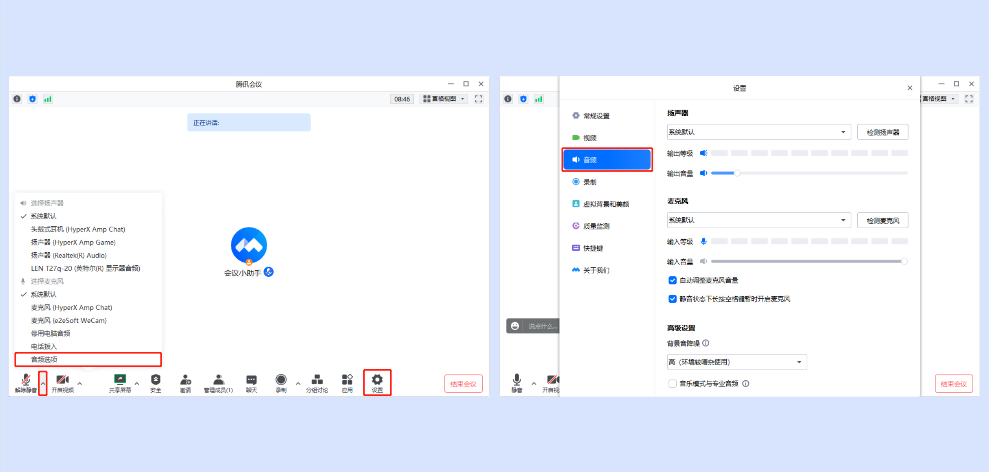Select LEN T27q-20 display audio speaker
This screenshot has height=472, width=989.
point(86,268)
